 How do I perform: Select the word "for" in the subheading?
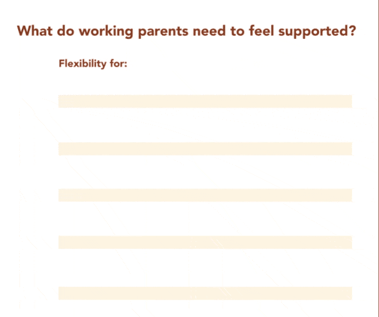(116, 63)
